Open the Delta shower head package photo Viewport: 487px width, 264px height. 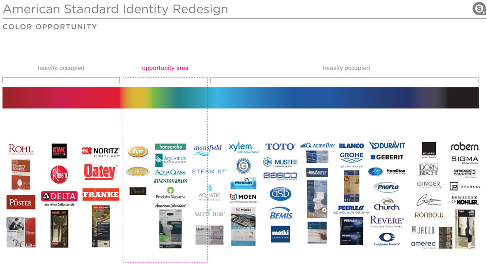[x=59, y=229]
